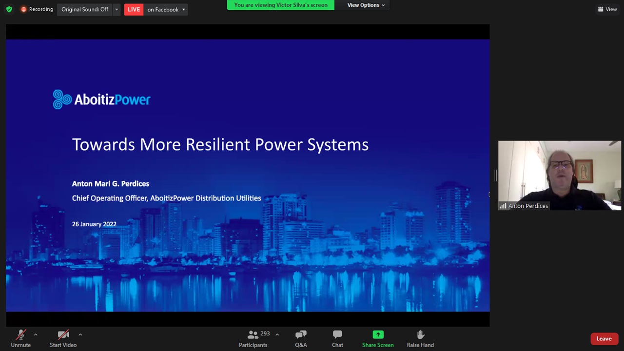
Task: Select Anton Perdices video thumbnail
Action: 560,175
